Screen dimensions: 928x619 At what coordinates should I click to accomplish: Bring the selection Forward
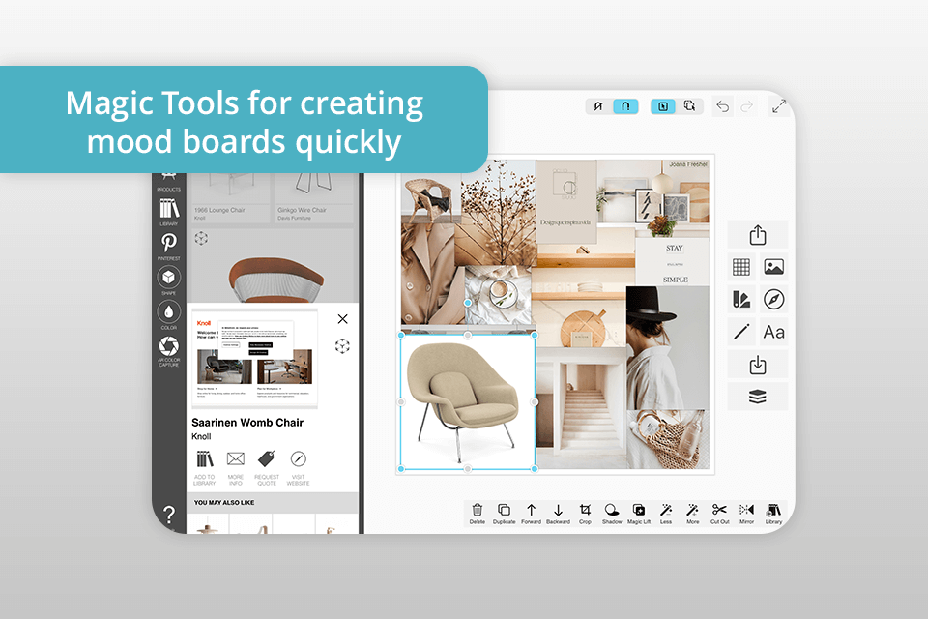[531, 513]
